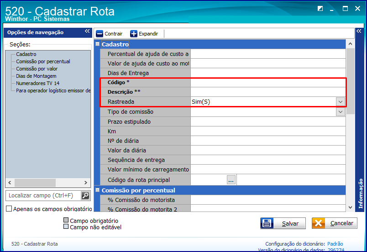Click the Contrair minus icon
367x252 pixels.
tap(100, 34)
